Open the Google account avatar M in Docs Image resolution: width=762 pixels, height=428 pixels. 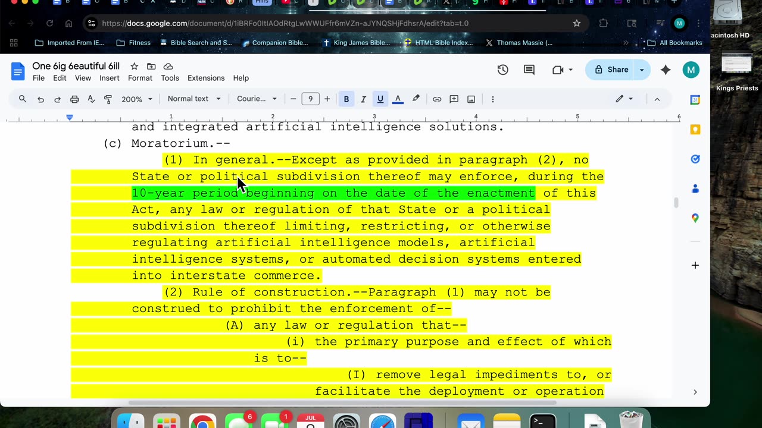click(691, 70)
